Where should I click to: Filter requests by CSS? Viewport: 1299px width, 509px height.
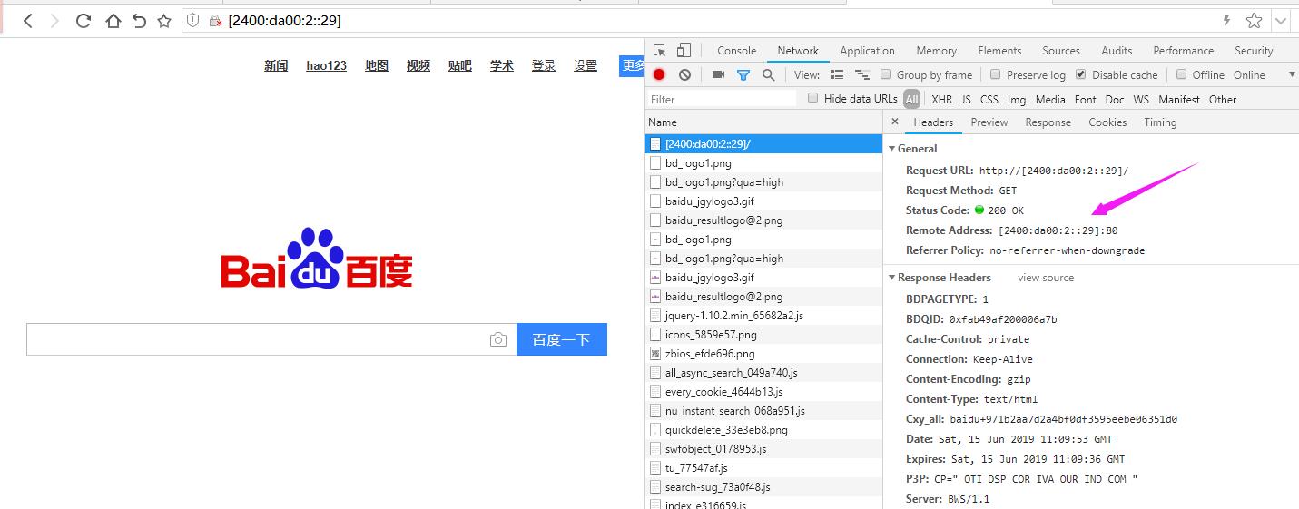point(989,99)
